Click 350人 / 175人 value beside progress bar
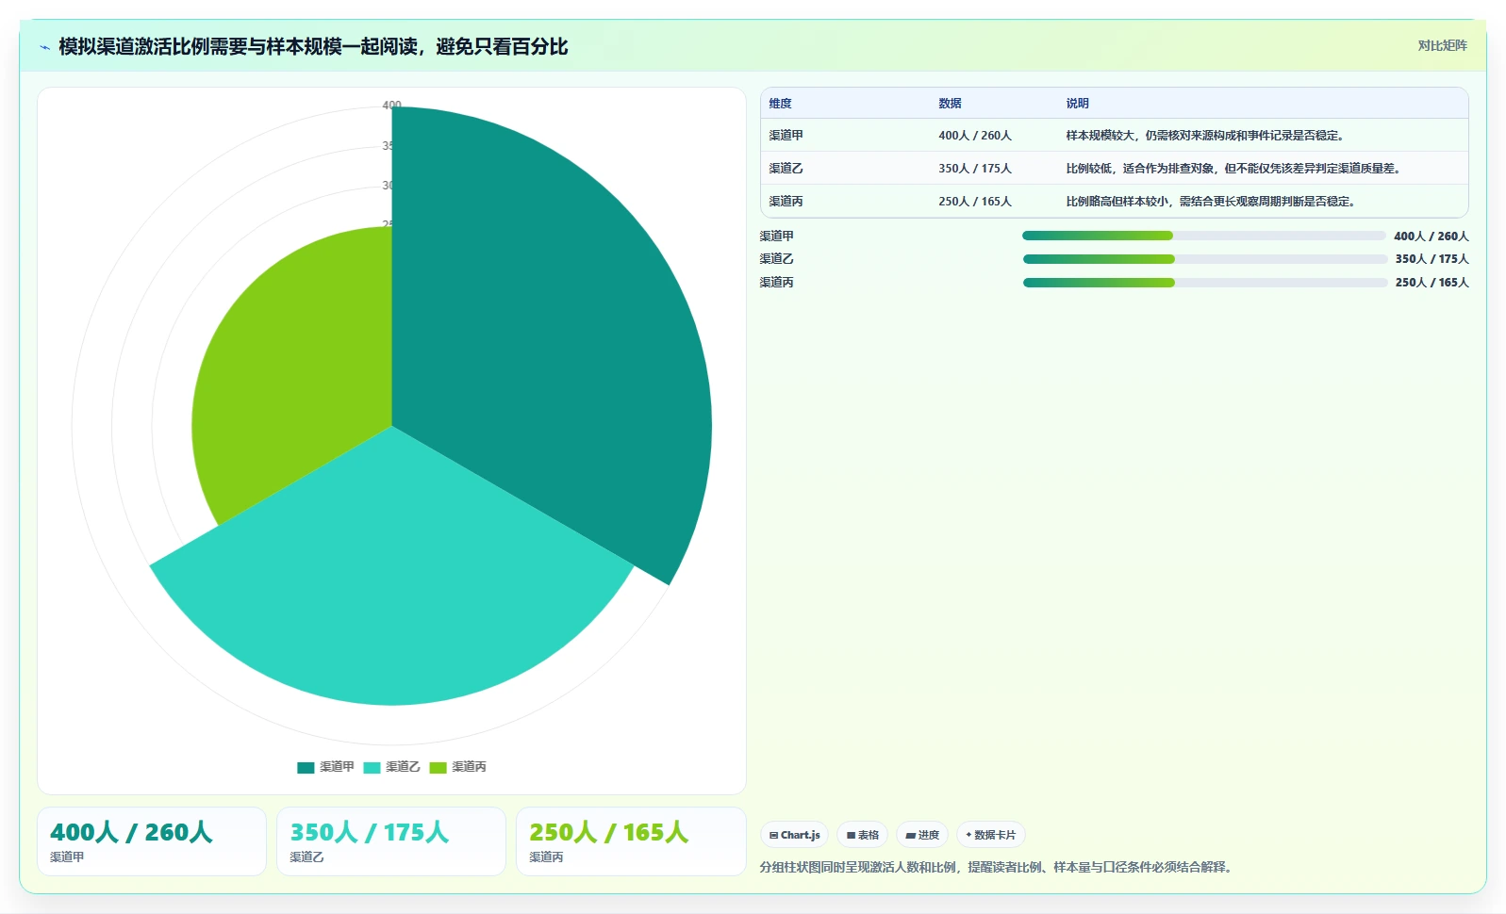The width and height of the screenshot is (1506, 914). 1432,259
